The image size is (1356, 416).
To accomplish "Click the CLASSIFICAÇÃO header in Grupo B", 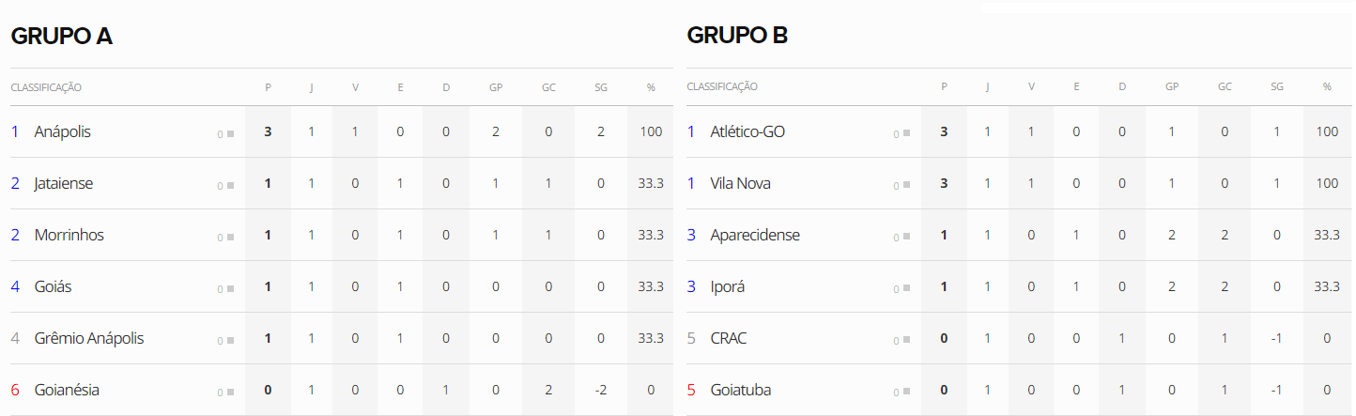I will point(722,87).
